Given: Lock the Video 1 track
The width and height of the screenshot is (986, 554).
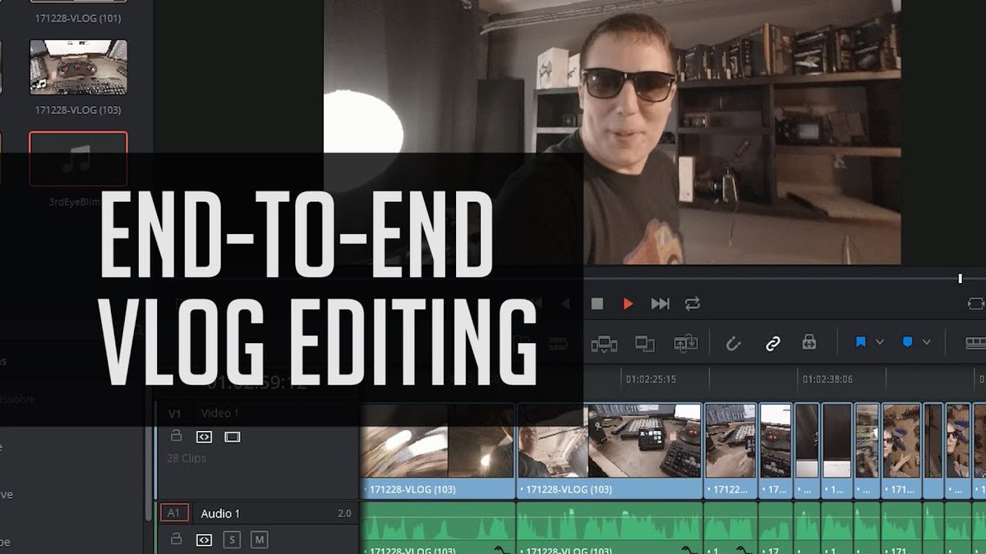Looking at the screenshot, I should (175, 436).
